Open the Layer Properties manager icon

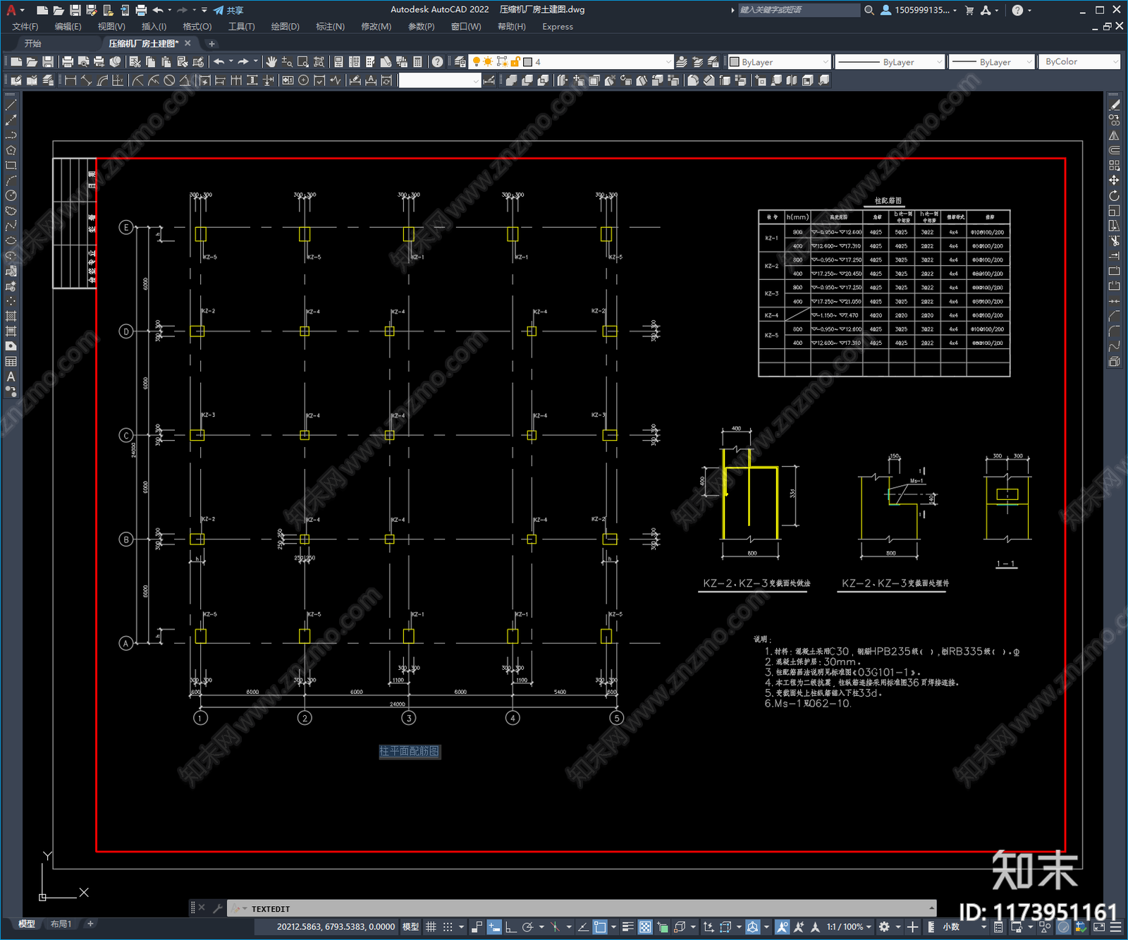[460, 62]
